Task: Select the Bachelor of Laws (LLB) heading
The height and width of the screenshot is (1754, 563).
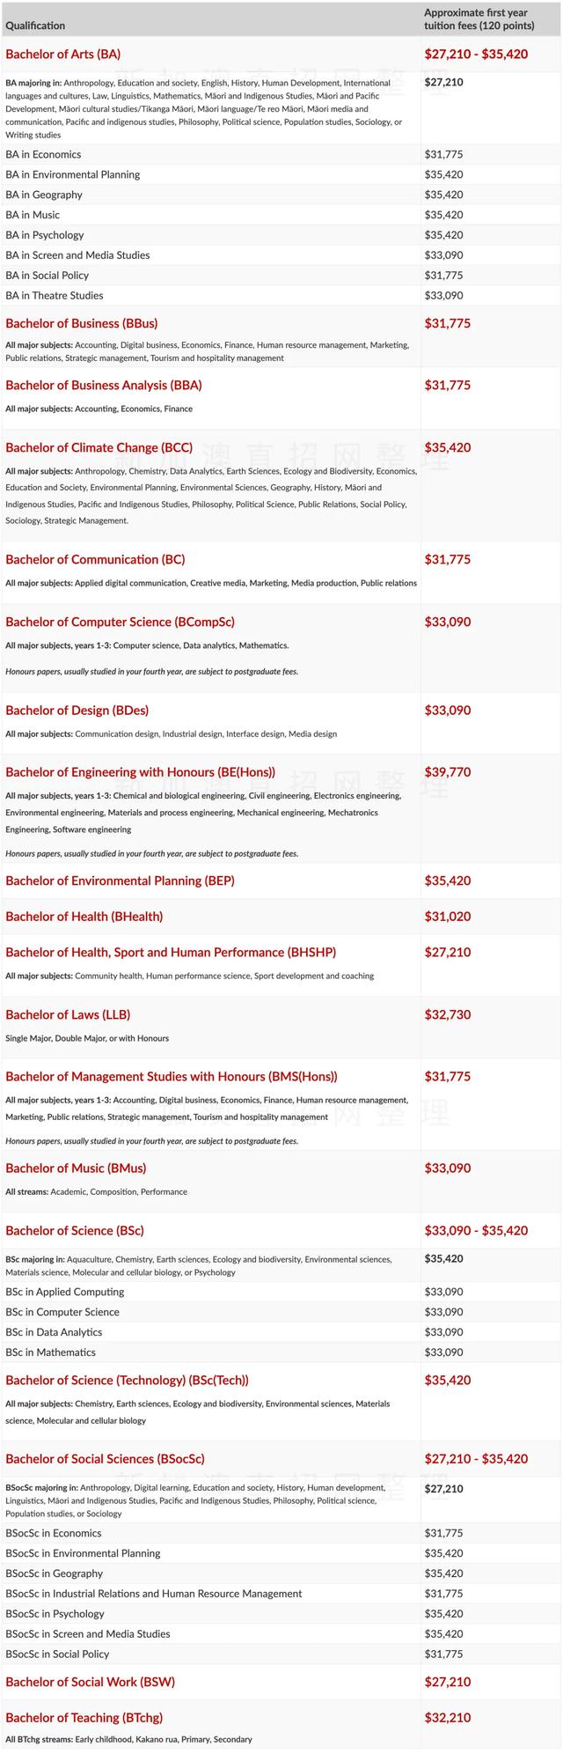Action: coord(68,1014)
